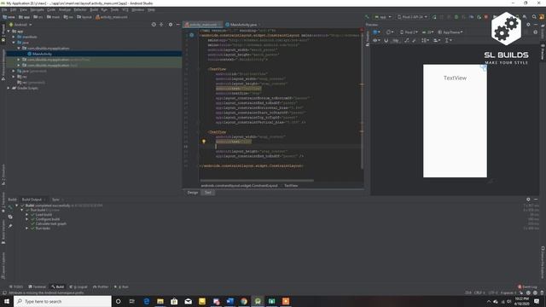546x307 pixels.
Task: Click the ConstraintLayout breadcrumb below editor
Action: tap(239, 186)
